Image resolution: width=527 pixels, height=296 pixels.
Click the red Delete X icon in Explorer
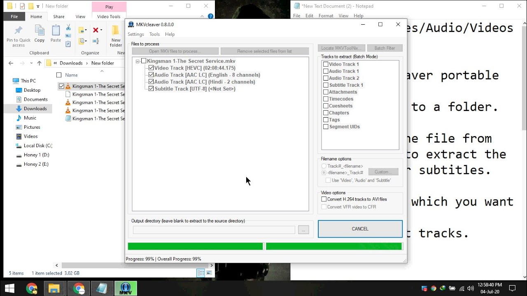click(96, 30)
